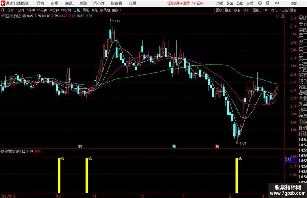The height and width of the screenshot is (198, 307).
Task: Switch to the 周线 weekly tab
Action: 86,10
